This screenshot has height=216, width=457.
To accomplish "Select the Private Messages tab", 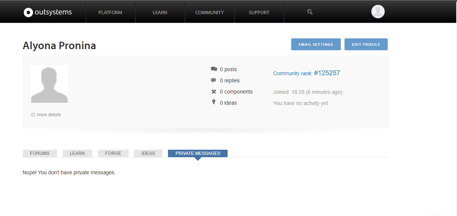I will [198, 153].
